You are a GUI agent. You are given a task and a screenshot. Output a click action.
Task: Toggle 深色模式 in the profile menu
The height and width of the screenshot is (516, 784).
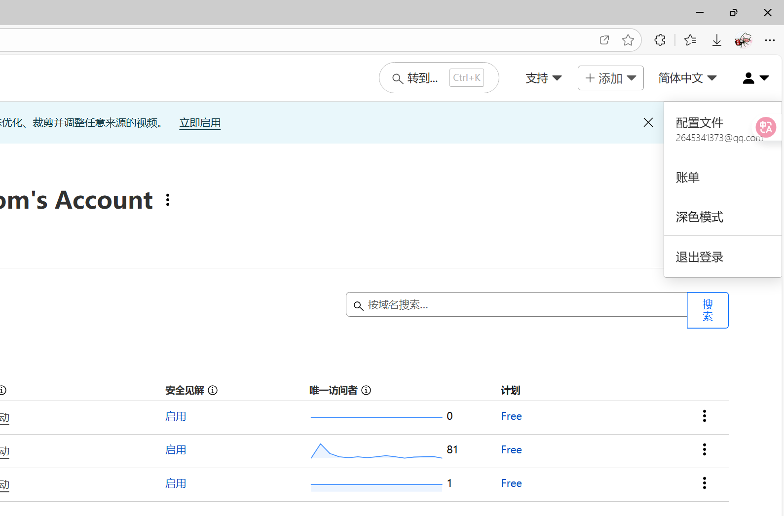tap(699, 217)
